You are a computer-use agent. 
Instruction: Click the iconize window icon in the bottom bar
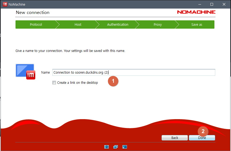point(125,147)
